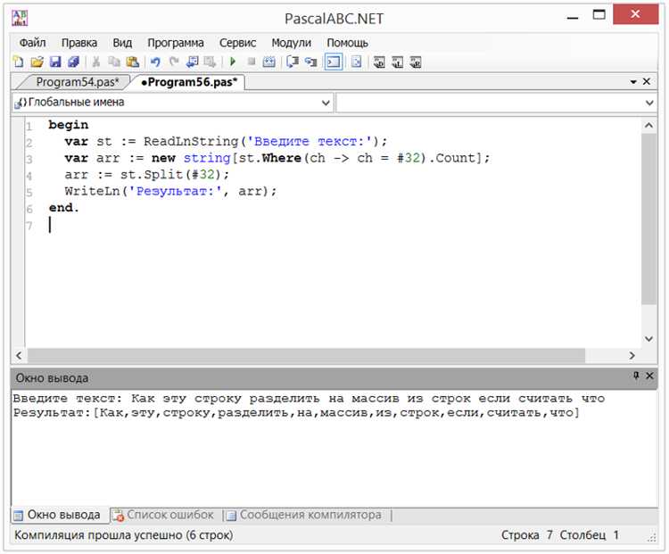The width and height of the screenshot is (669, 554).
Task: Click the horizontal scroll left arrow
Action: [19, 355]
